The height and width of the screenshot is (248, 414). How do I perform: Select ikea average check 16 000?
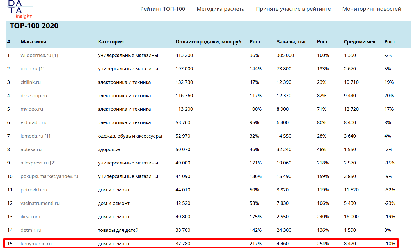pos(351,217)
